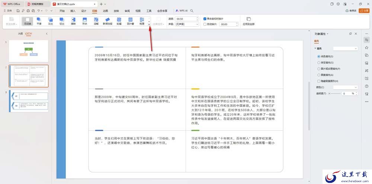Click the shirt/theme icon in right sidebar
This screenshot has height=184, width=372.
point(367,93)
